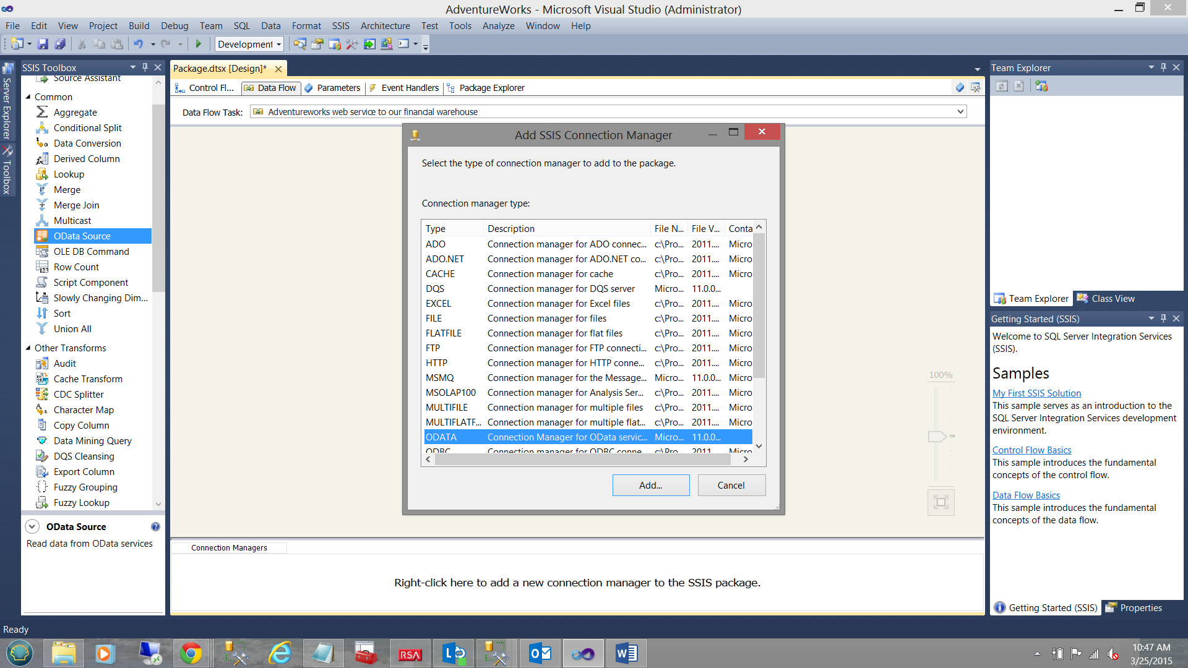Collapse the Other Transforms toolbox group

click(x=28, y=348)
